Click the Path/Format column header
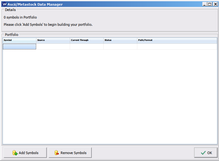This screenshot has height=161, width=219. click(x=177, y=40)
